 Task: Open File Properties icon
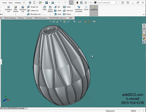pyautogui.click(x=81, y=3)
